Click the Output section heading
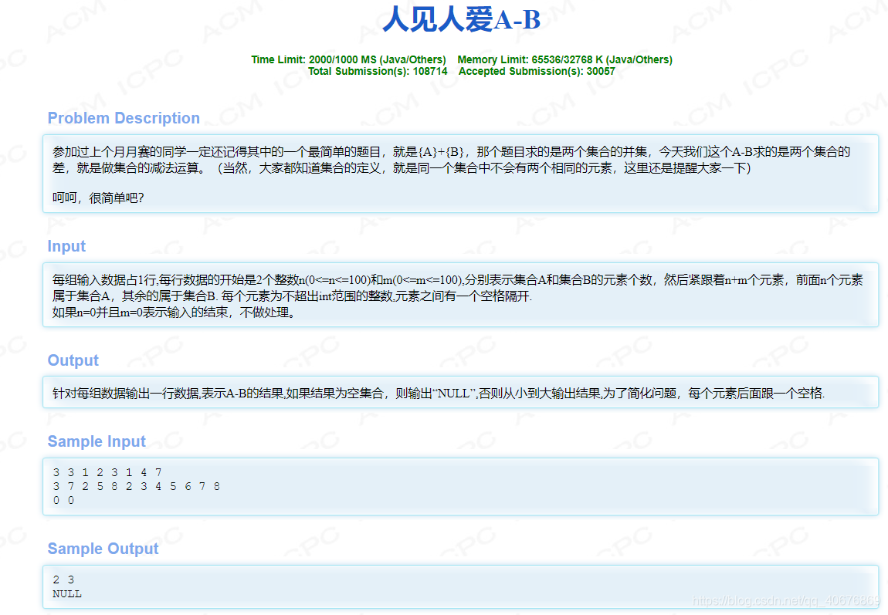The image size is (888, 615). (73, 360)
